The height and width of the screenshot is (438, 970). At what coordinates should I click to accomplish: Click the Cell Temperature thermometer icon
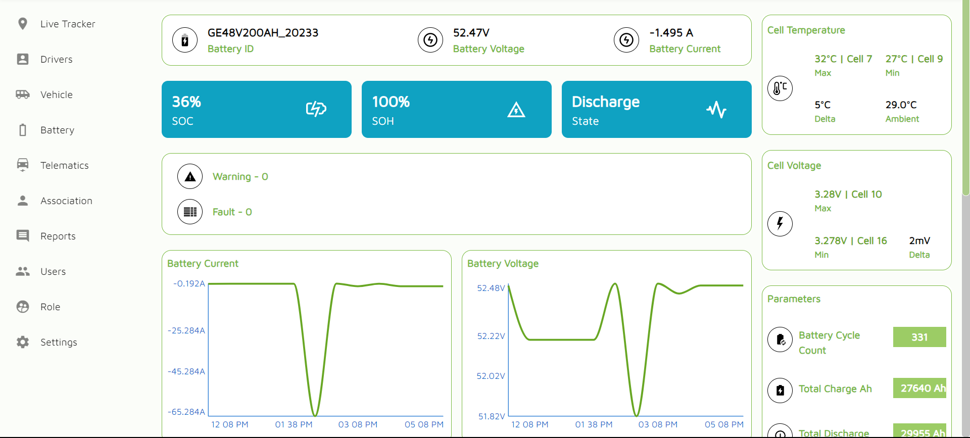coord(780,88)
